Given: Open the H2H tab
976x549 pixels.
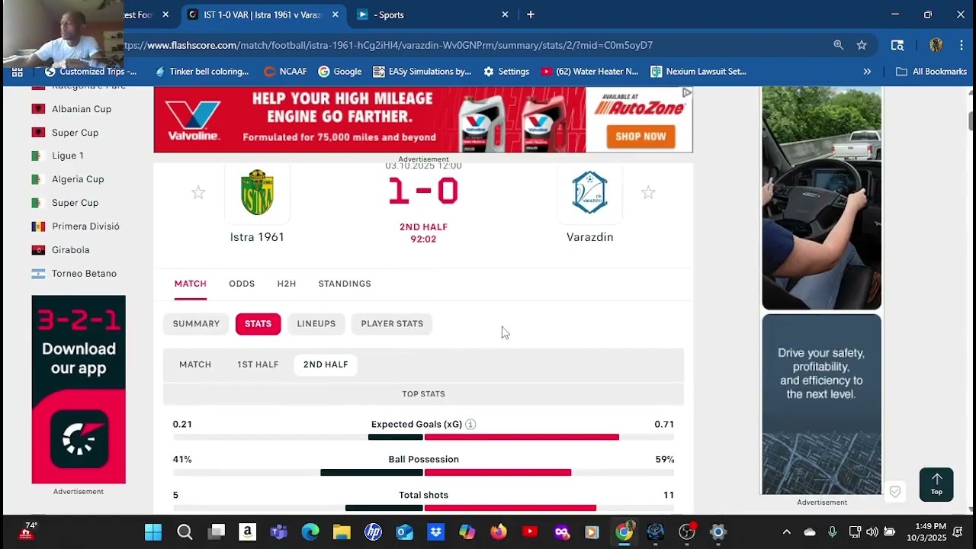Looking at the screenshot, I should (287, 284).
